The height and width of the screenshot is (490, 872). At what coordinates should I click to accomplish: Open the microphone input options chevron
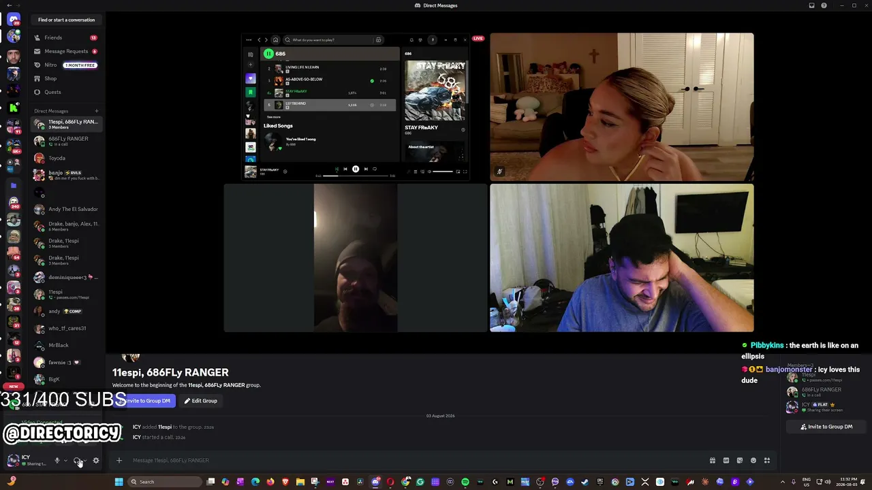[x=65, y=461]
